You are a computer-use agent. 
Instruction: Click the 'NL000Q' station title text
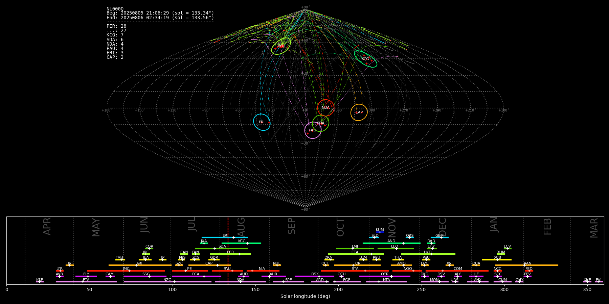click(x=115, y=9)
